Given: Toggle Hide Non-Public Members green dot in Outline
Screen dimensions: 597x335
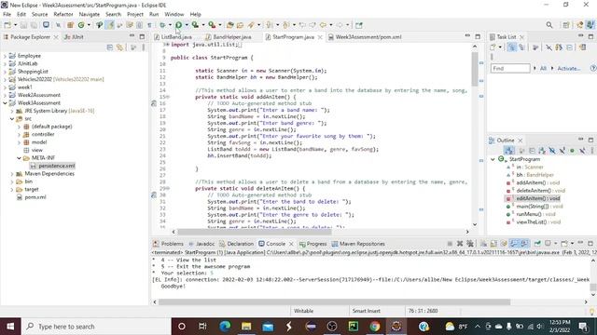Looking at the screenshot, I should tap(572, 151).
